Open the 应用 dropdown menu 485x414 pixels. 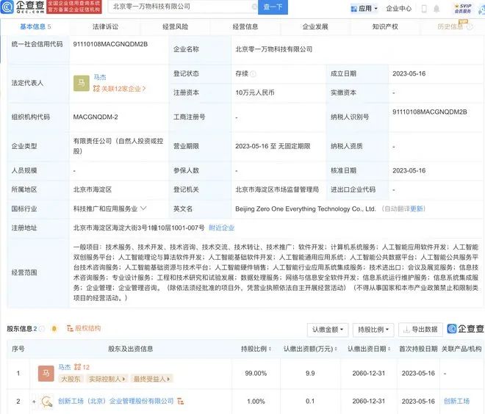[x=364, y=9]
